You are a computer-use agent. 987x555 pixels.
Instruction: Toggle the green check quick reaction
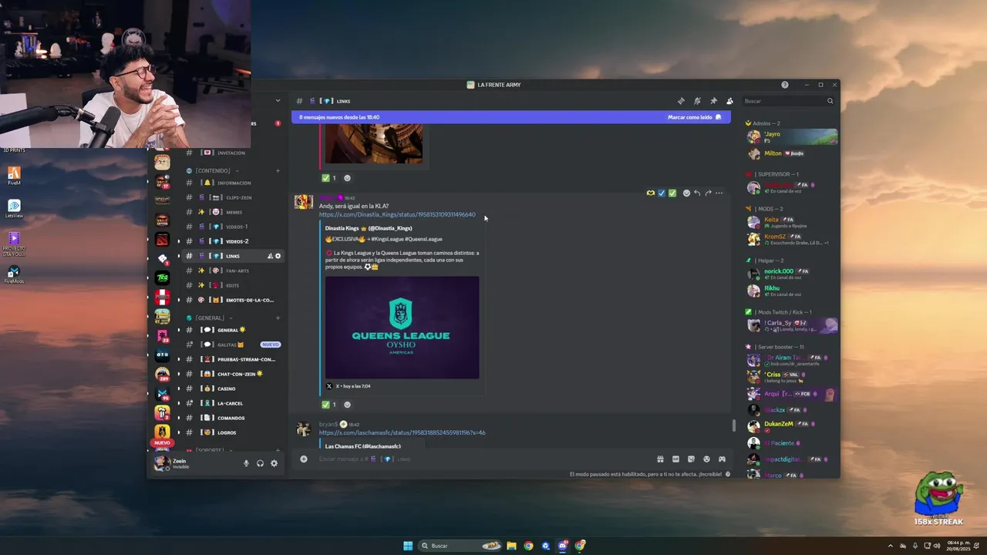tap(672, 193)
